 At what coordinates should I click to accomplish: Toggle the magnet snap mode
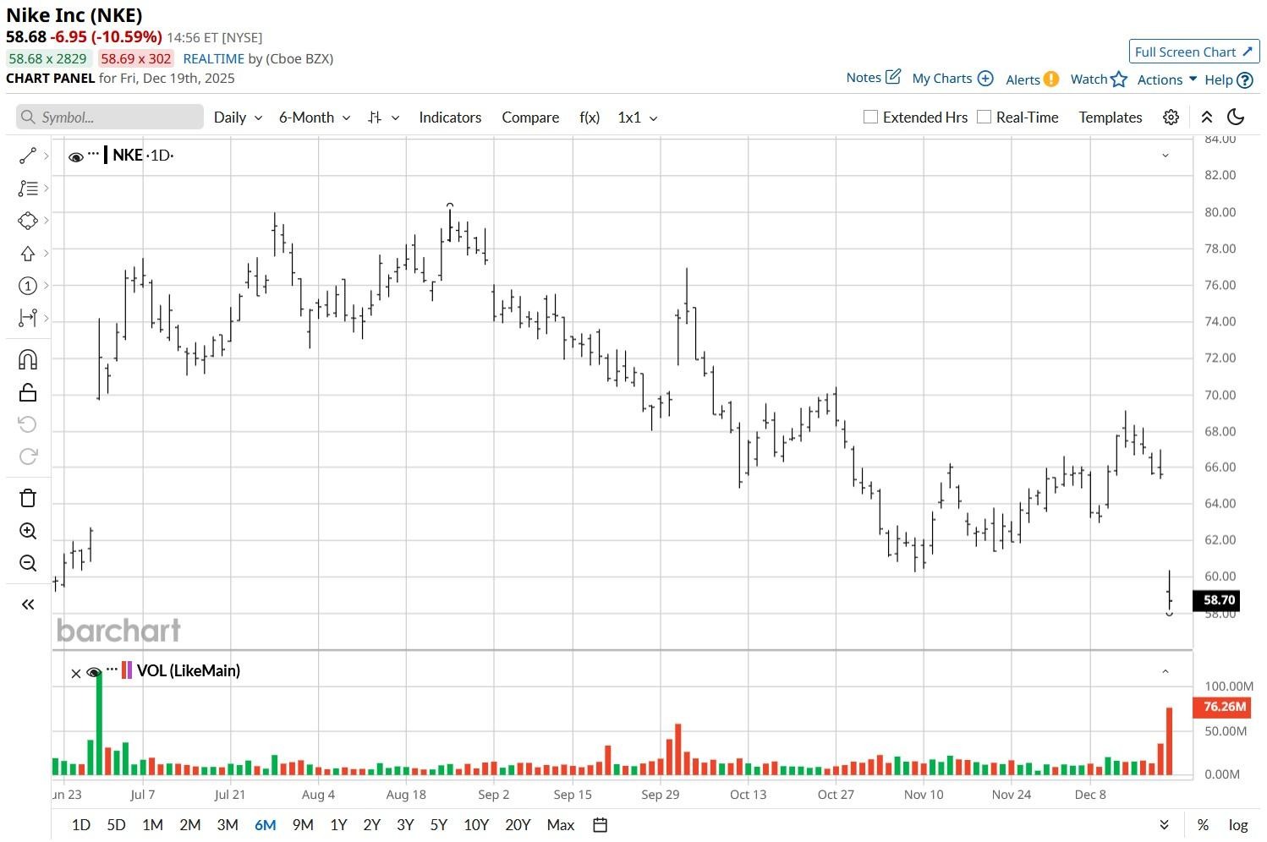(27, 359)
